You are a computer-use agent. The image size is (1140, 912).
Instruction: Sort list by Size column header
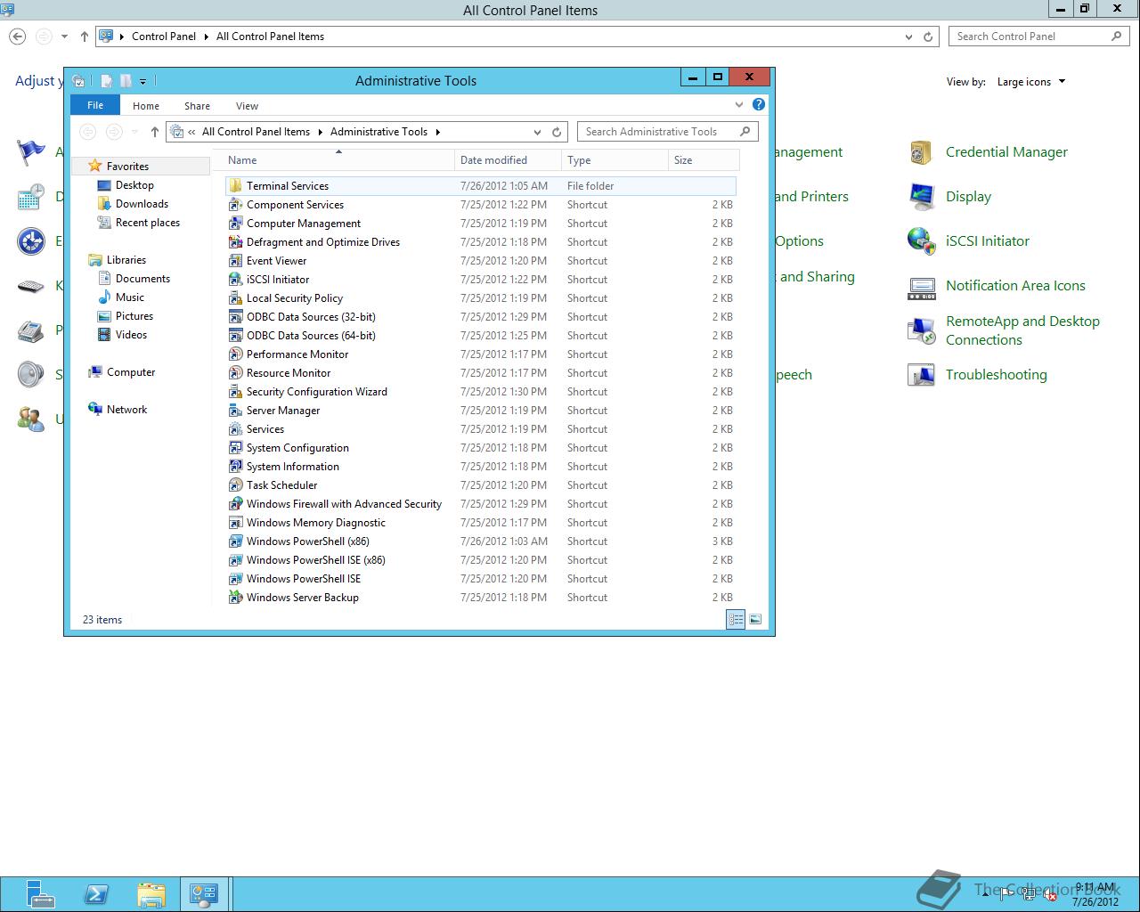click(704, 160)
